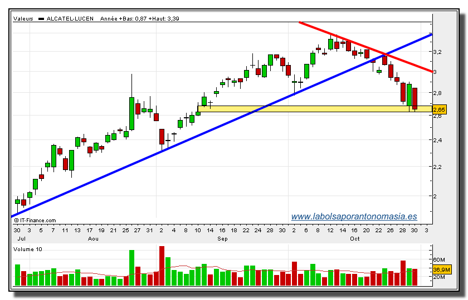Select the blue ascending support trendline
The height and width of the screenshot is (300, 468).
click(x=222, y=126)
